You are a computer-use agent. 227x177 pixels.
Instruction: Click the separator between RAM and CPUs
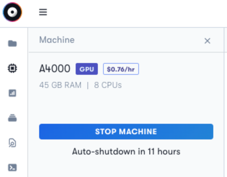(88, 85)
